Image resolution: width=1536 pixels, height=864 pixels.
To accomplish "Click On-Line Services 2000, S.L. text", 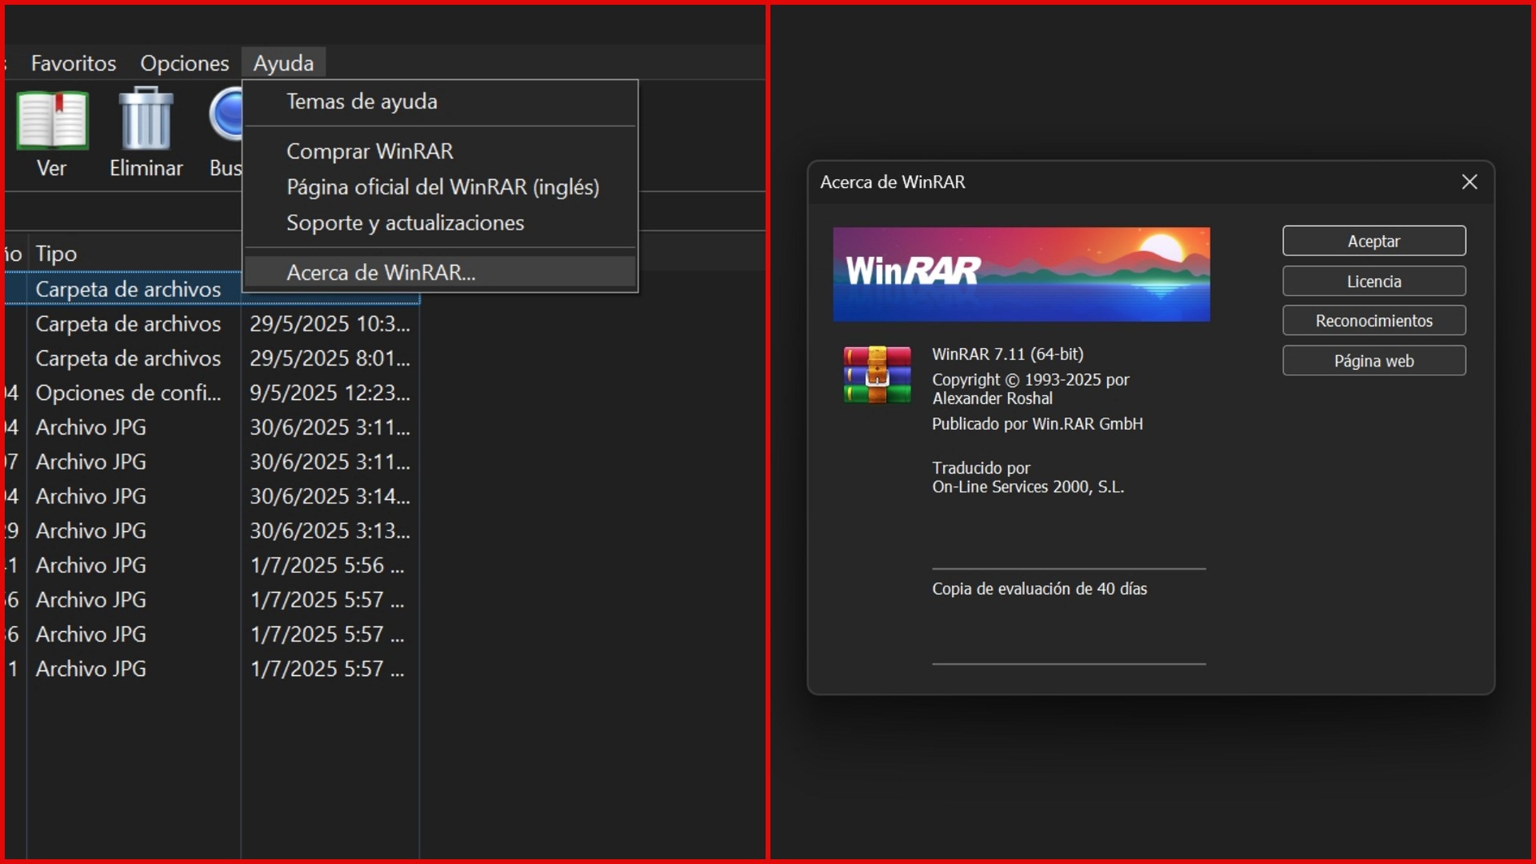I will coord(1028,487).
